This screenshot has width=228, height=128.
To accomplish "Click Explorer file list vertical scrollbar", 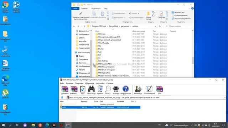I will [193, 60].
